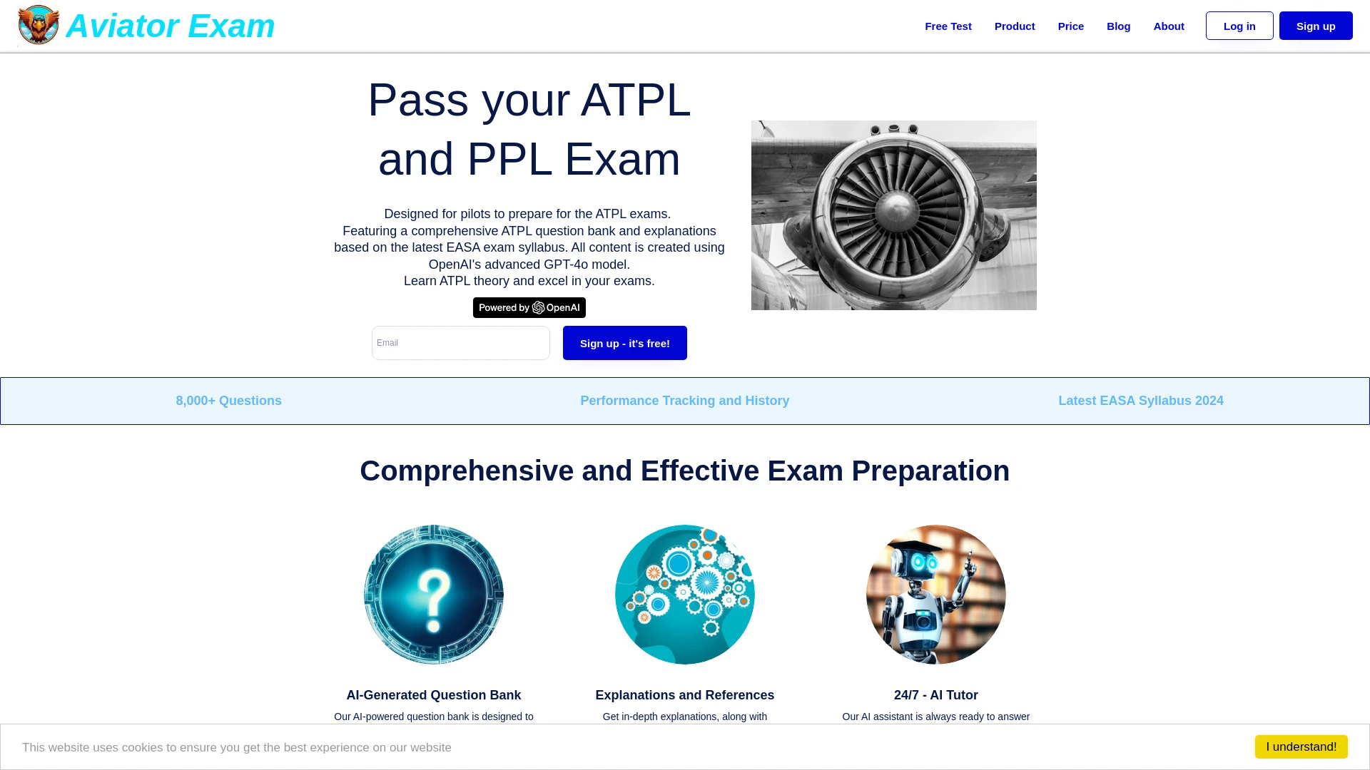
Task: Click the OpenAI powered badge icon
Action: pyautogui.click(x=529, y=307)
